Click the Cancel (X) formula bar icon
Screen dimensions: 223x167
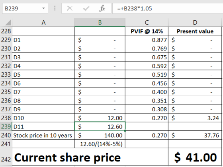coord(70,8)
